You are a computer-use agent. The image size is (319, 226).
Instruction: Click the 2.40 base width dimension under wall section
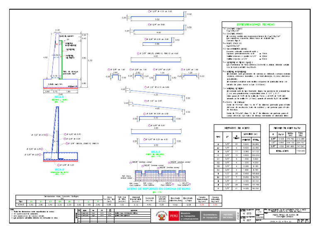[61, 94]
